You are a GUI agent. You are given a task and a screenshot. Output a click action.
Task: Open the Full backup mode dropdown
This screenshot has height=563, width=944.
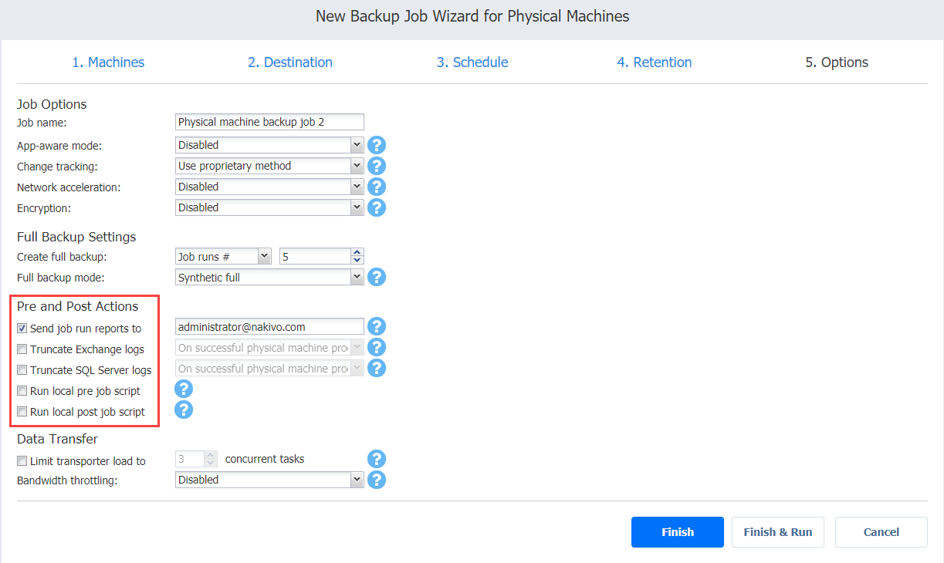point(269,277)
